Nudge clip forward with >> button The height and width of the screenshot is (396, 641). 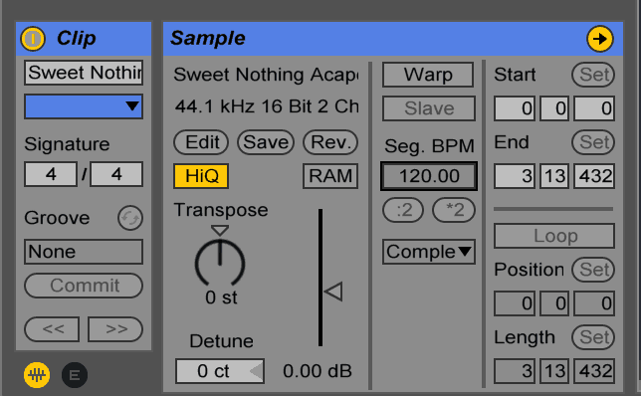click(x=115, y=329)
